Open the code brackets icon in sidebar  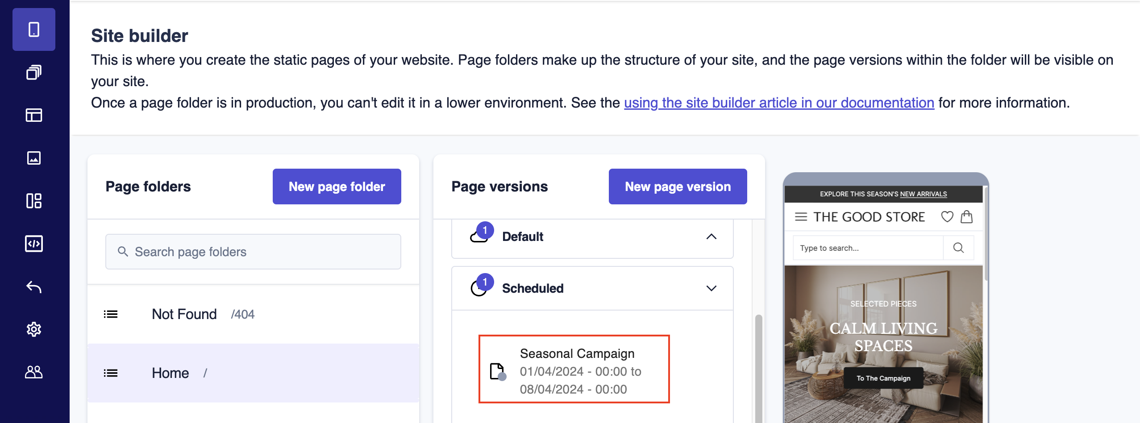(34, 244)
